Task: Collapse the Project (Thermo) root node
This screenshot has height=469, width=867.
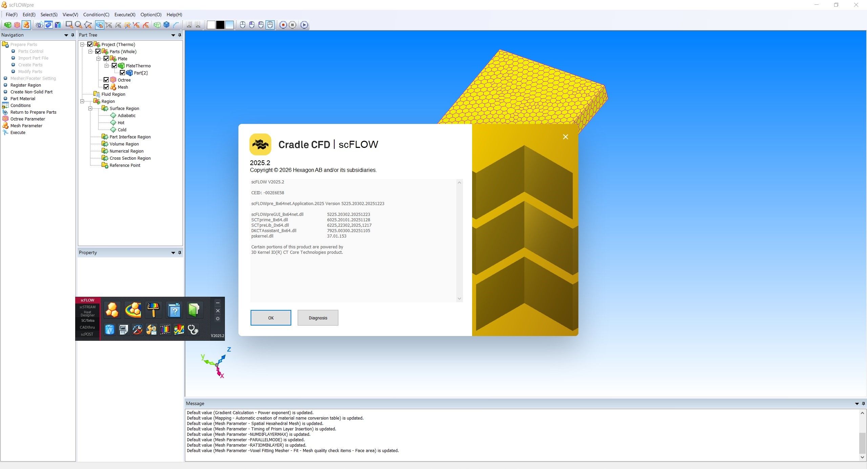Action: click(x=82, y=44)
